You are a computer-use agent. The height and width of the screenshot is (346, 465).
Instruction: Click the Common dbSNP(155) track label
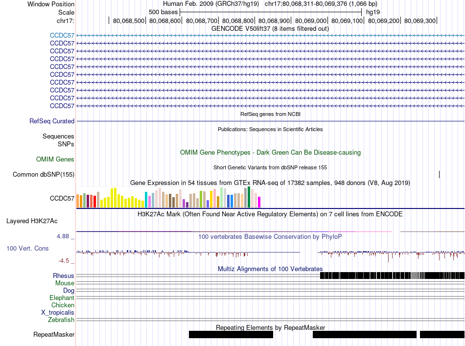coord(44,174)
